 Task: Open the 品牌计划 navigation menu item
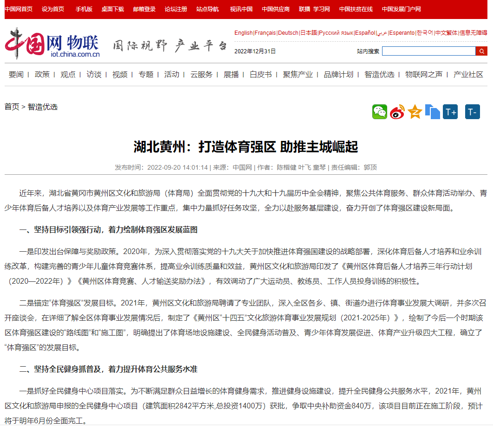[x=338, y=75]
